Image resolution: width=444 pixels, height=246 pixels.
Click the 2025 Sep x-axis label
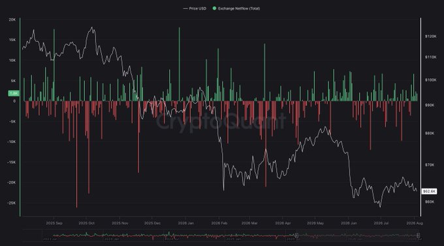(x=54, y=223)
